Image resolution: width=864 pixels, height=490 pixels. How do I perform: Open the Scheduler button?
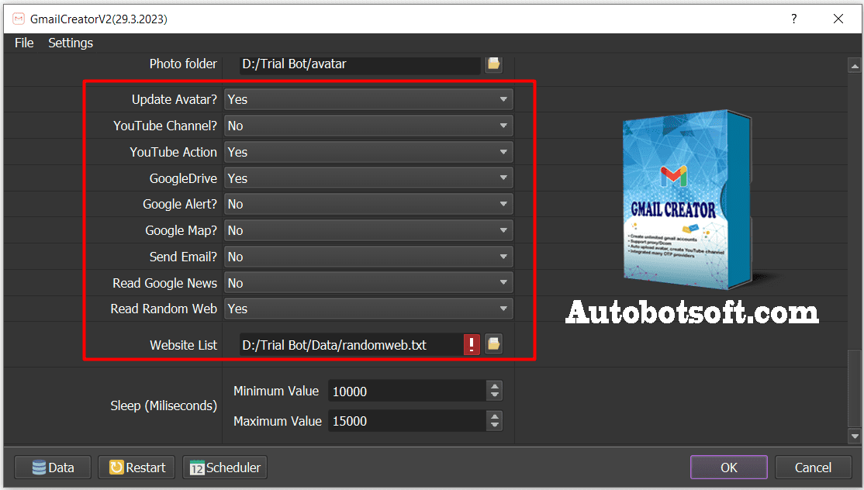[225, 468]
